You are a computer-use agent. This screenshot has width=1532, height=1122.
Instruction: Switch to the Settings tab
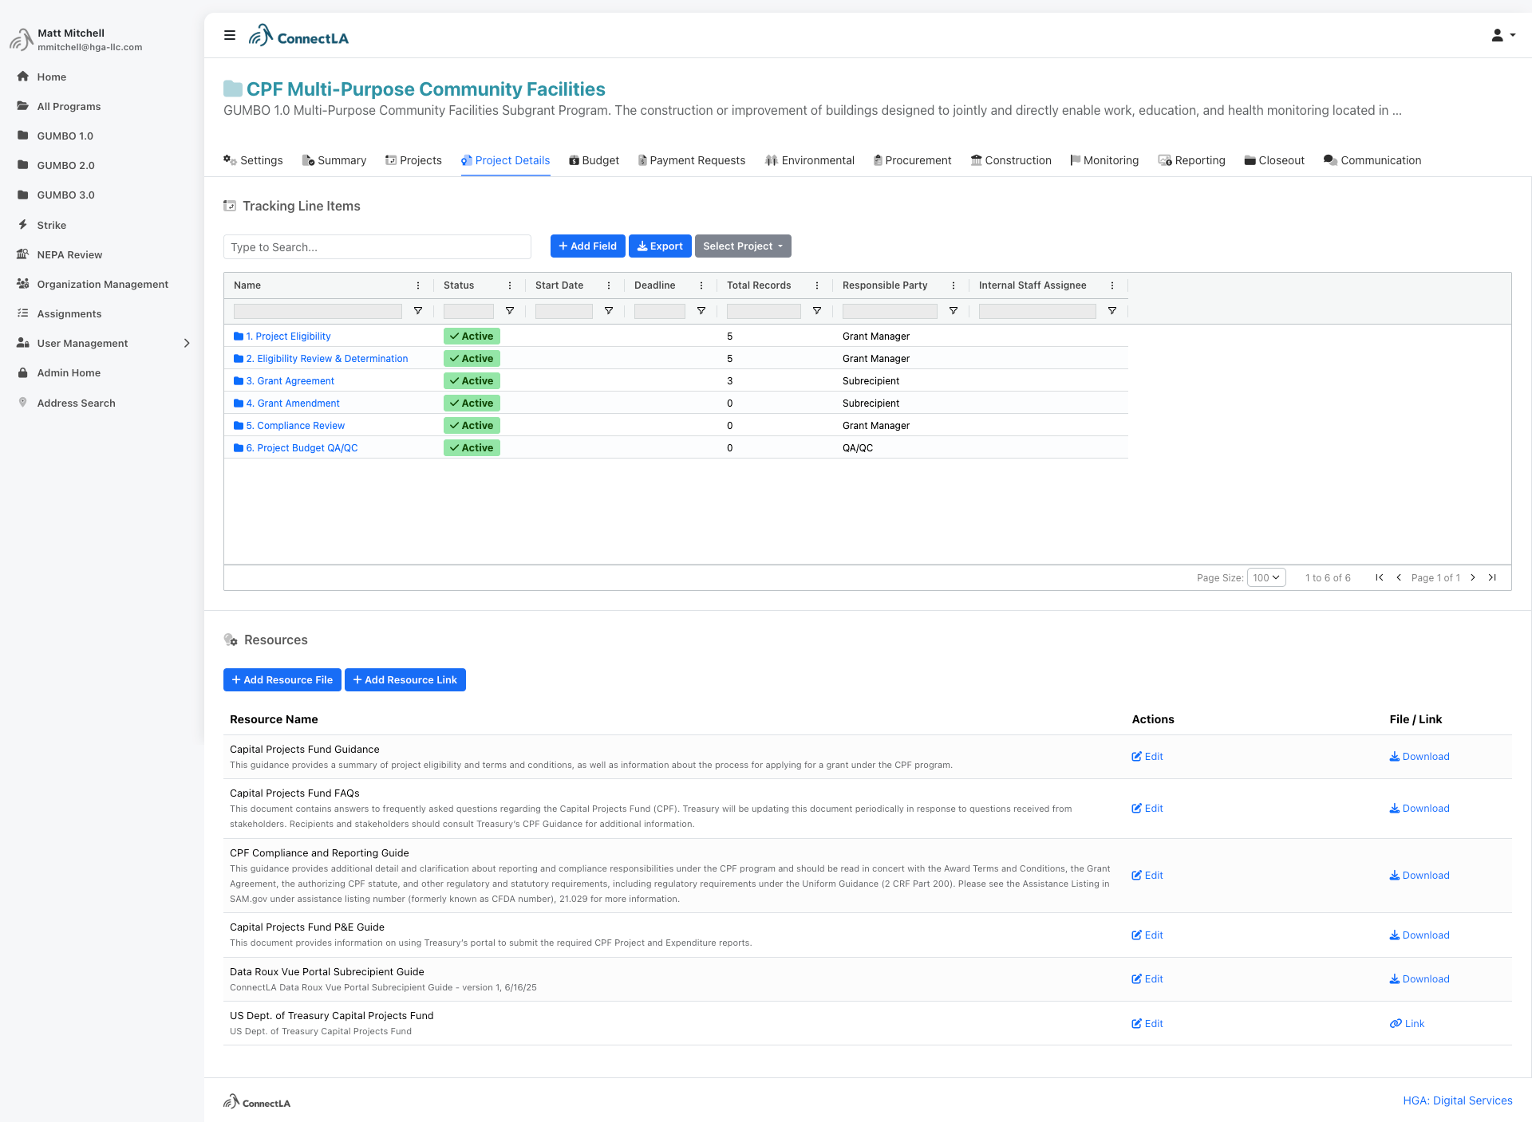(253, 160)
